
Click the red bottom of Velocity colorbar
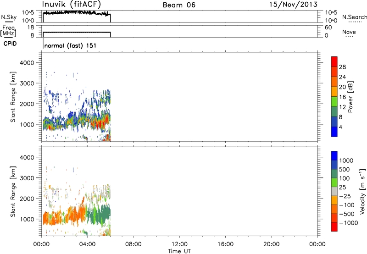(x=334, y=226)
